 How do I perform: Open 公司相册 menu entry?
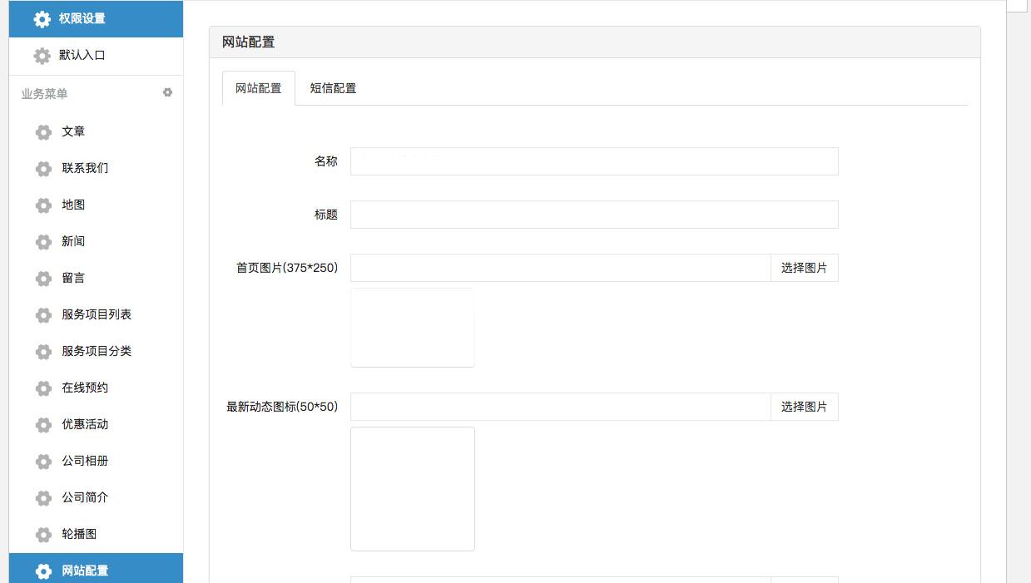point(85,461)
